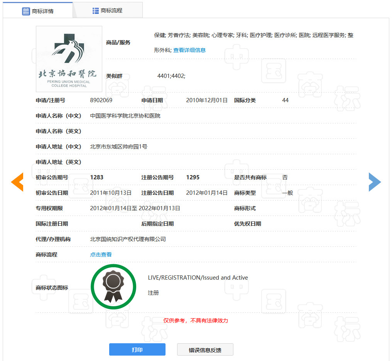Open the 查看详细信息 link
Screen dimensions: 392x361
(x=189, y=50)
